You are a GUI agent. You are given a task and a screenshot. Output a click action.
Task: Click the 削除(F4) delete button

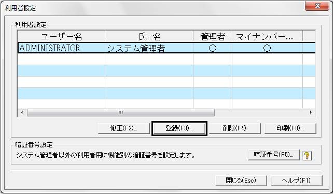(x=234, y=128)
